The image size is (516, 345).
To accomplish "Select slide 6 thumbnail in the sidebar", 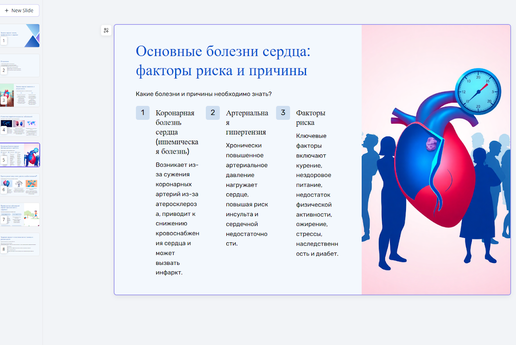I will (x=20, y=185).
